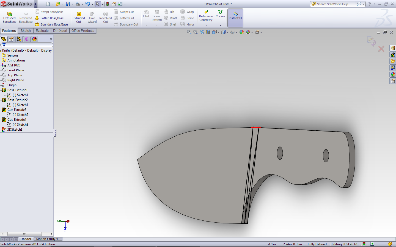Image resolution: width=396 pixels, height=247 pixels.
Task: Select the Front Plane tree item
Action: tap(16, 70)
